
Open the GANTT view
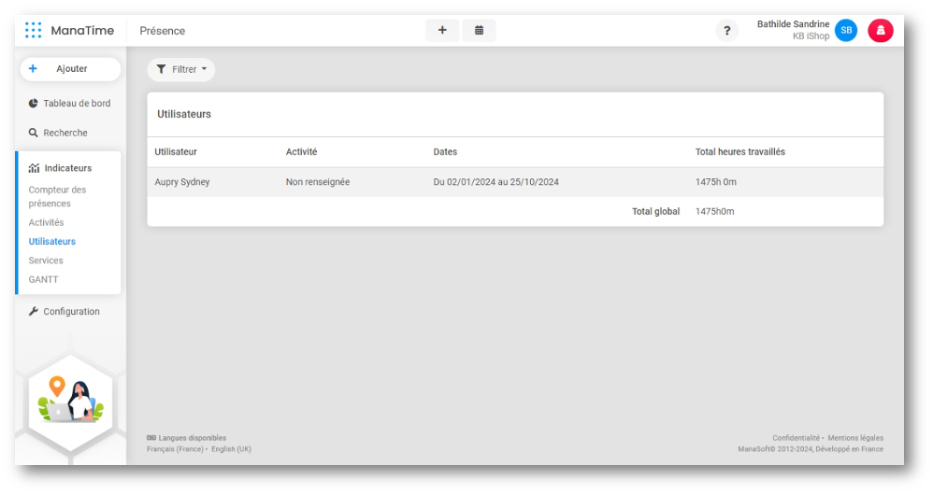[x=43, y=279]
